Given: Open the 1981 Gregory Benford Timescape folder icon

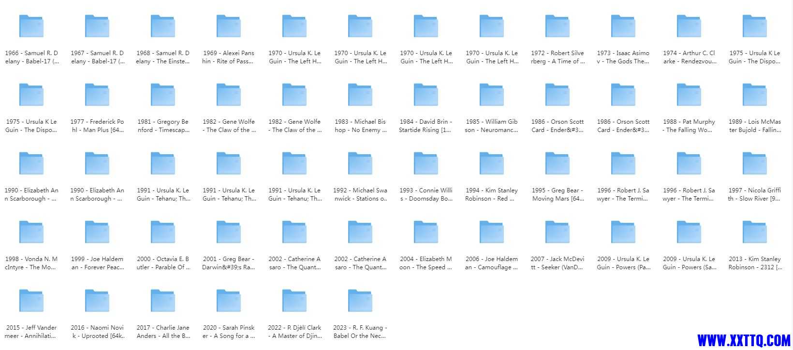Looking at the screenshot, I should [163, 95].
